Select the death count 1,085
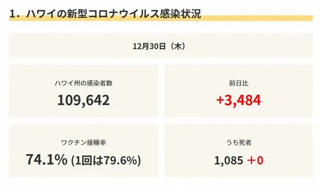The height and width of the screenshot is (195, 320). coord(228,161)
